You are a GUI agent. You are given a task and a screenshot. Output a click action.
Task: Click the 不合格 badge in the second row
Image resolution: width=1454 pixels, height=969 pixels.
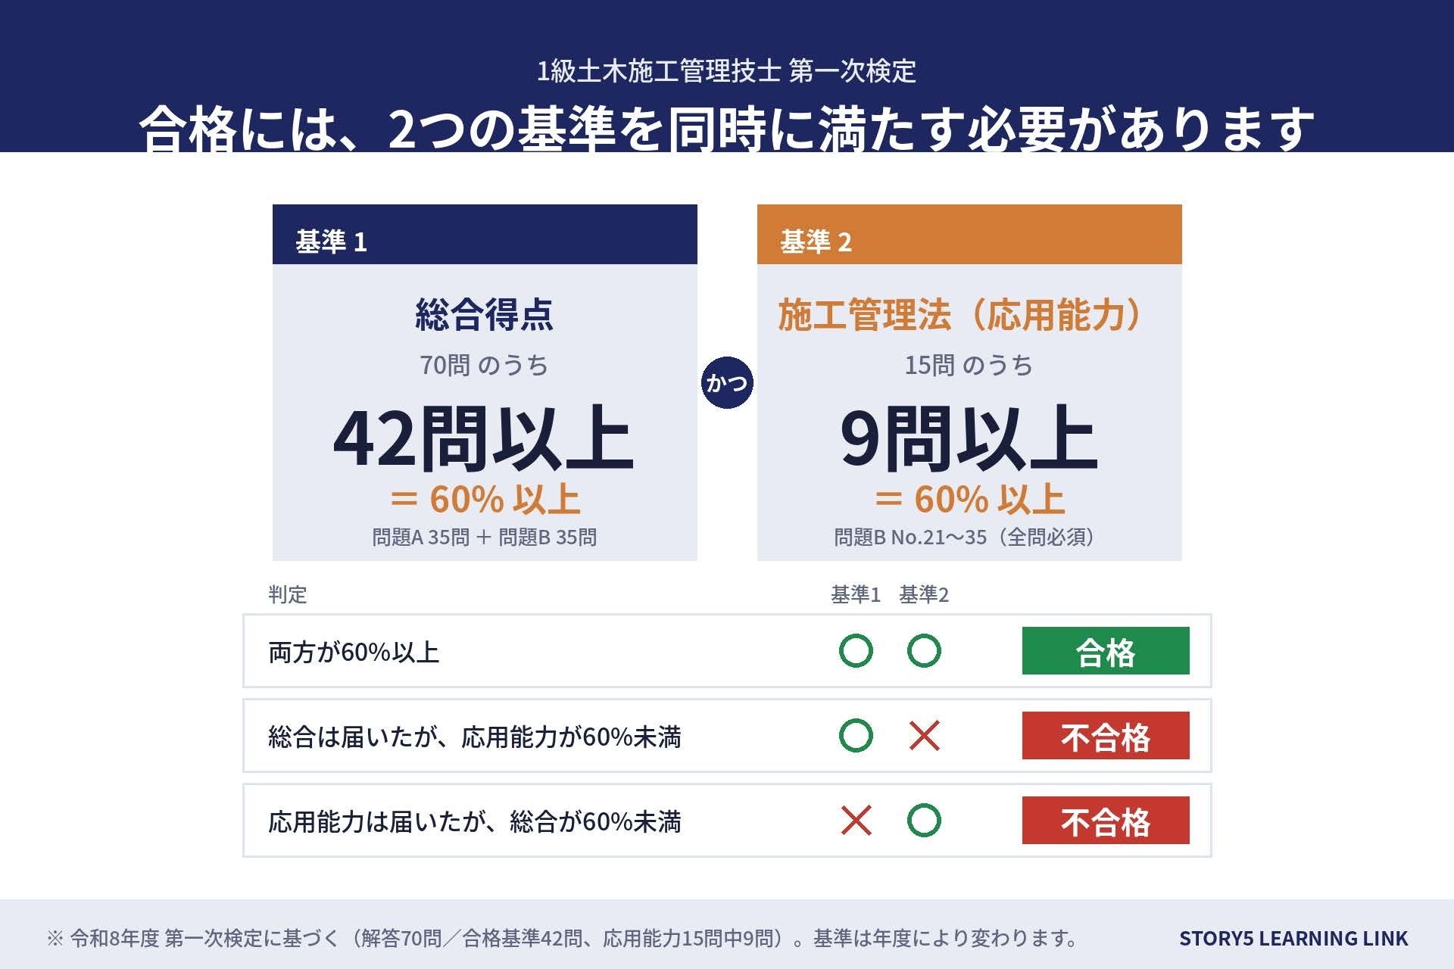click(1106, 736)
